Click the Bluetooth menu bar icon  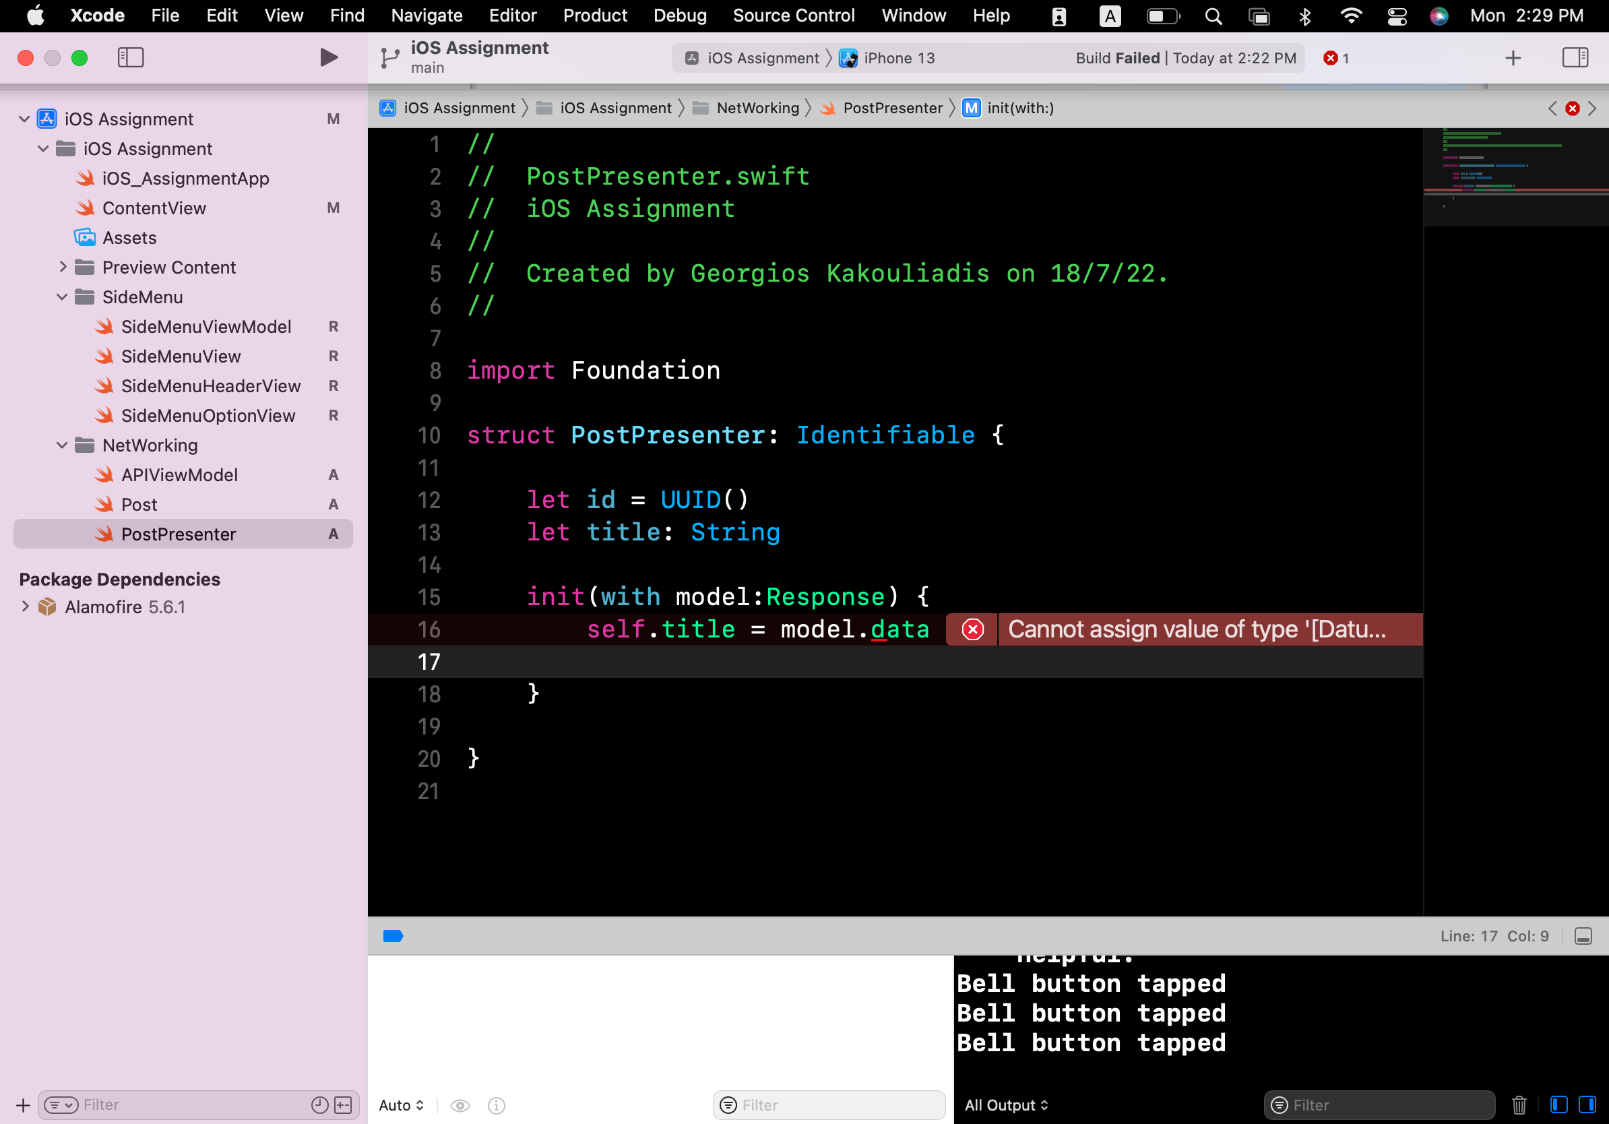pyautogui.click(x=1304, y=15)
